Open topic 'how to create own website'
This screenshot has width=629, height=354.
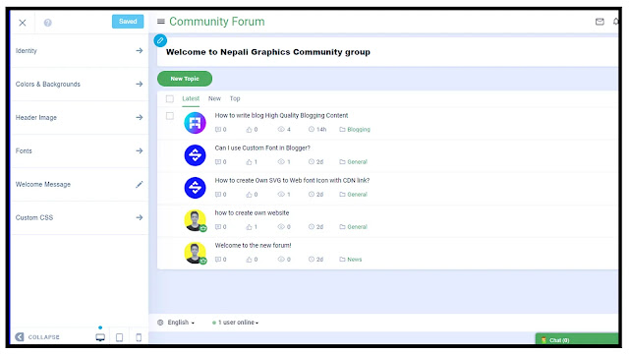[x=252, y=212]
